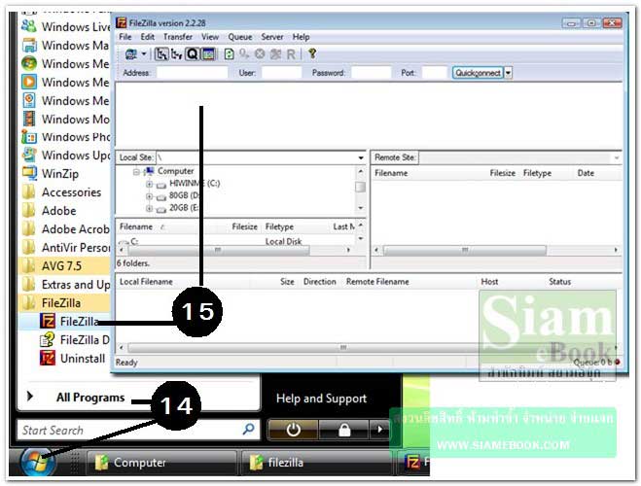Viewport: 641px width, 486px height.
Task: Click the Start Search box
Action: 138,430
